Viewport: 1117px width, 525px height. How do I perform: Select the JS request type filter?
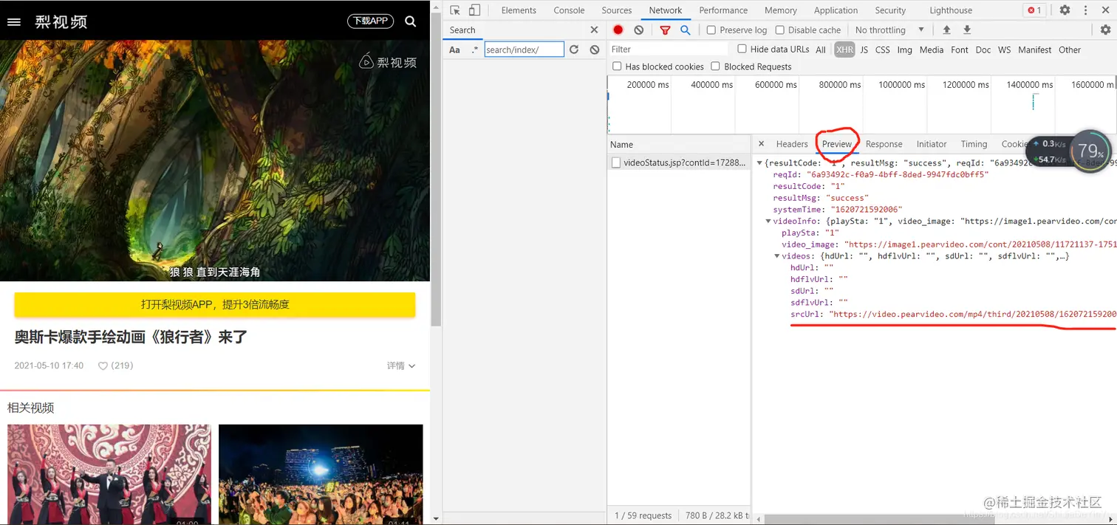(864, 49)
